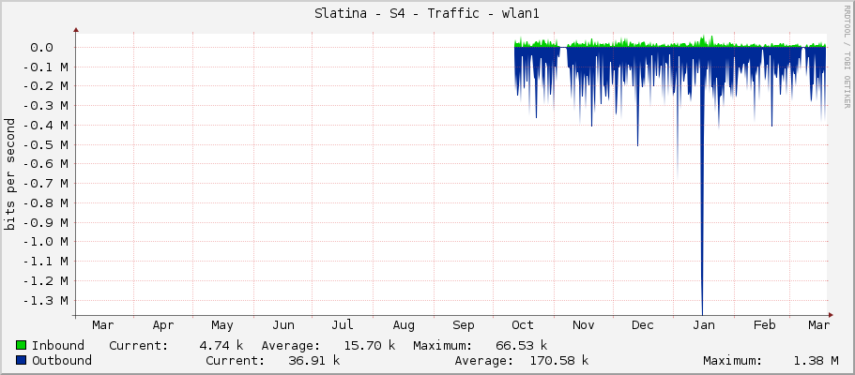The image size is (855, 375).
Task: Click the 'Aug' month label
Action: click(x=404, y=325)
